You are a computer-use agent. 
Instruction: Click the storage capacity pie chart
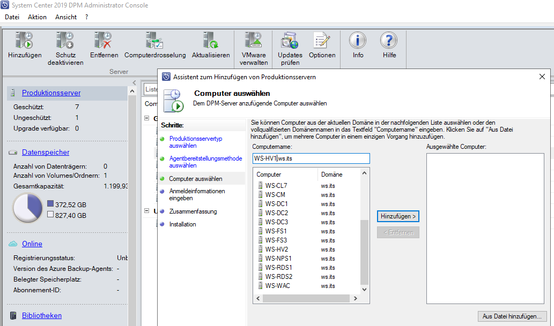coord(27,208)
